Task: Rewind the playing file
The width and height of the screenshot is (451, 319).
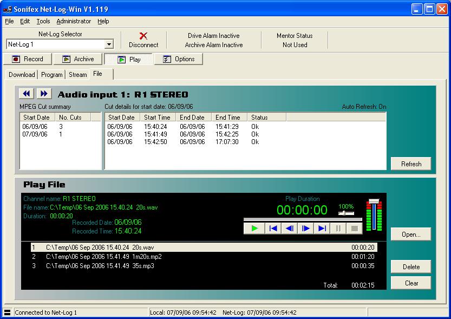Action: coord(289,229)
